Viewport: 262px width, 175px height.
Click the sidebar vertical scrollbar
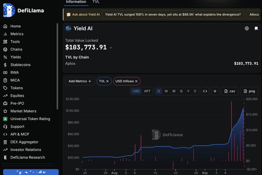coord(57,67)
